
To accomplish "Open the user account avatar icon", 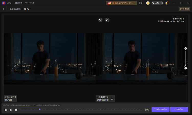I will 167,3.
